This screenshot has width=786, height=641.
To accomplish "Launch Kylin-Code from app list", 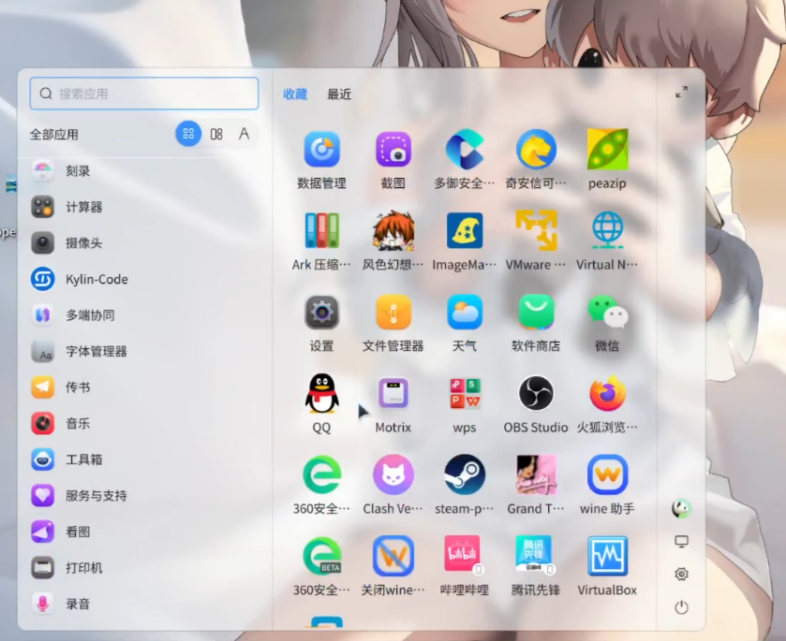I will (x=144, y=279).
